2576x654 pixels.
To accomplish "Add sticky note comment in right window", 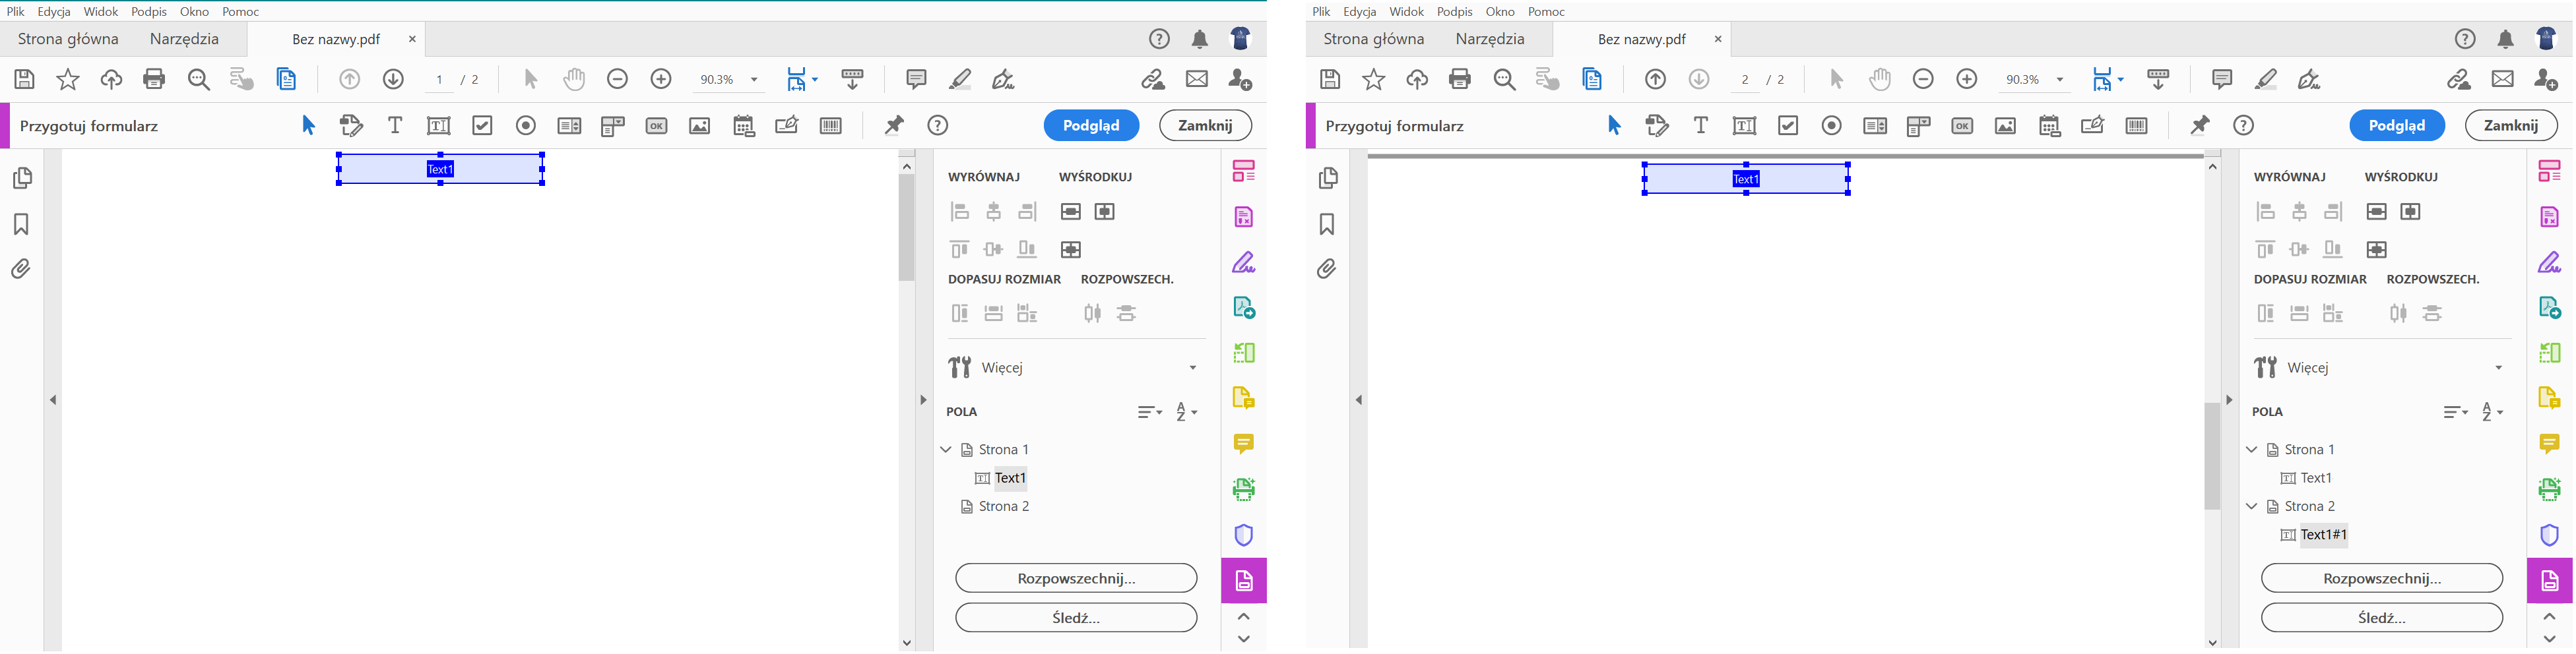I will [x=2222, y=80].
